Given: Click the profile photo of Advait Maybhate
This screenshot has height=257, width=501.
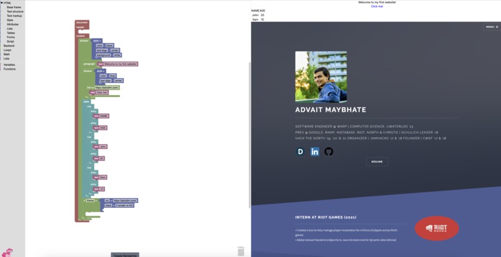Looking at the screenshot, I should pyautogui.click(x=321, y=77).
